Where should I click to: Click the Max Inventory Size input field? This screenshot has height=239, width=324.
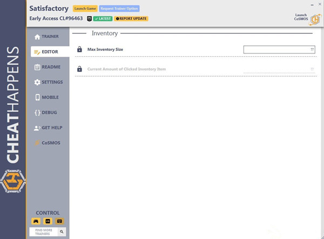pos(279,50)
